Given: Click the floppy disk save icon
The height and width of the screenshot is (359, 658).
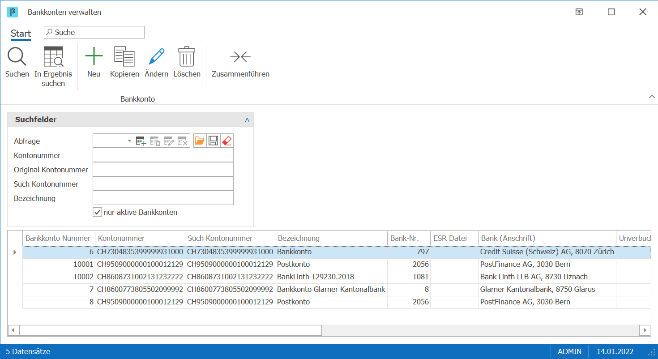Looking at the screenshot, I should tap(214, 141).
